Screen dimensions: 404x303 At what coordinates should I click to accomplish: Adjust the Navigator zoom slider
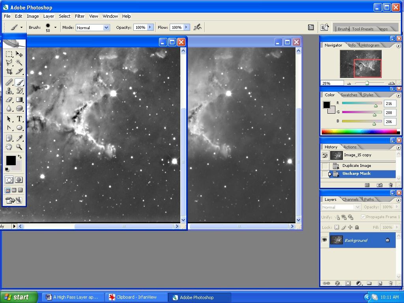pyautogui.click(x=367, y=83)
